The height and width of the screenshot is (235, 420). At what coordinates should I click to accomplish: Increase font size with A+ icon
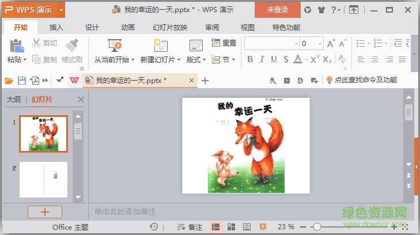[331, 43]
